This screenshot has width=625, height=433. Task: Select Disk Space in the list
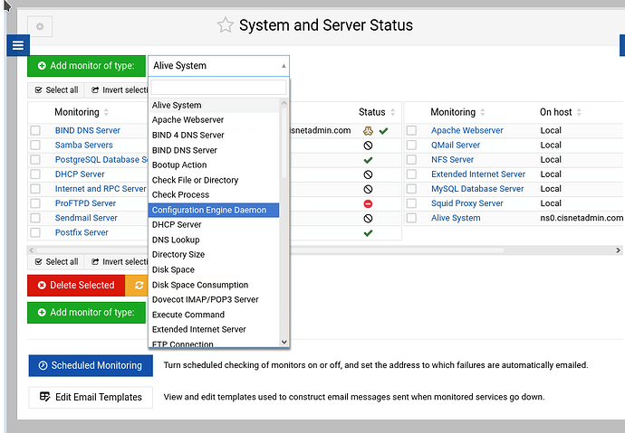coord(214,269)
